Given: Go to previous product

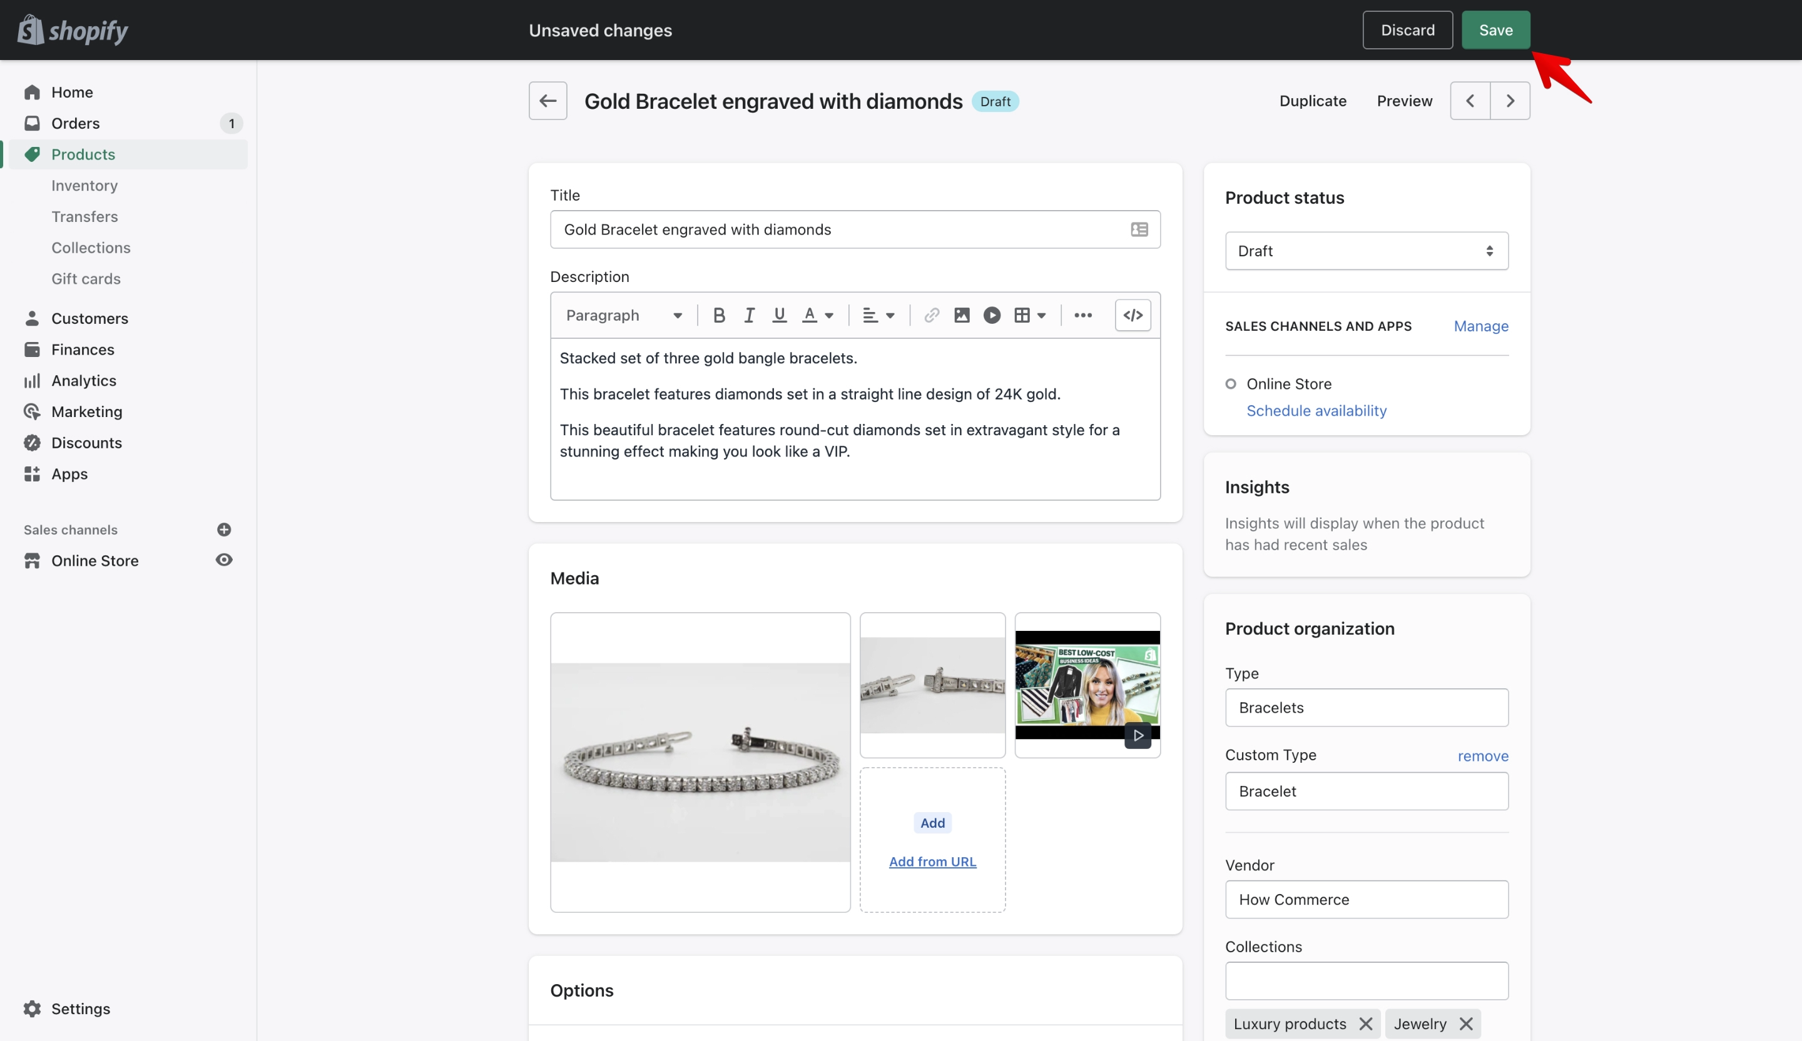Looking at the screenshot, I should click(x=1470, y=101).
